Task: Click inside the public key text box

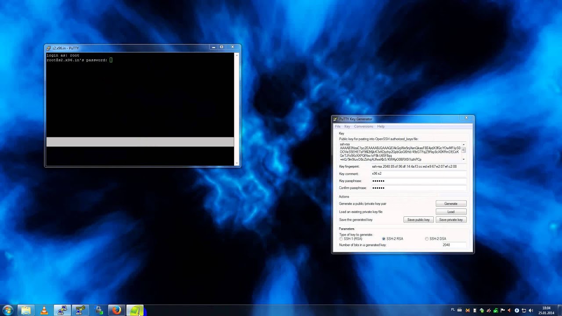Action: click(400, 152)
